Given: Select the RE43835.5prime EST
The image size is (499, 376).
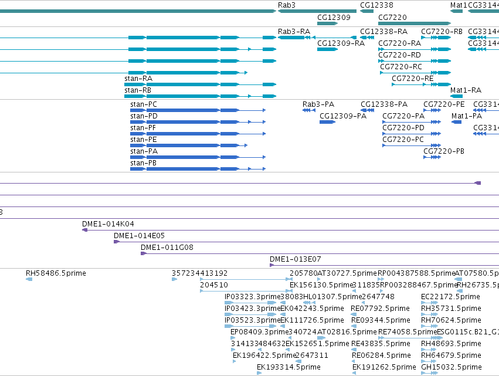Looking at the screenshot, I should pos(354,350).
